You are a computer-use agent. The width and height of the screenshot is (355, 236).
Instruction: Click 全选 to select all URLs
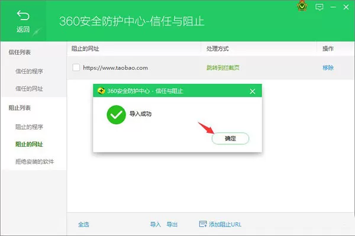coord(83,224)
